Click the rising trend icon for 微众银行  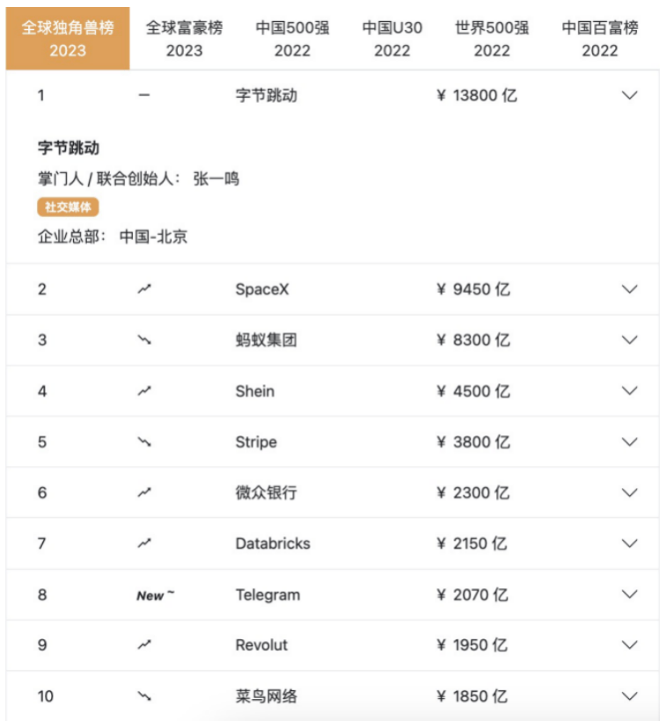pos(144,493)
